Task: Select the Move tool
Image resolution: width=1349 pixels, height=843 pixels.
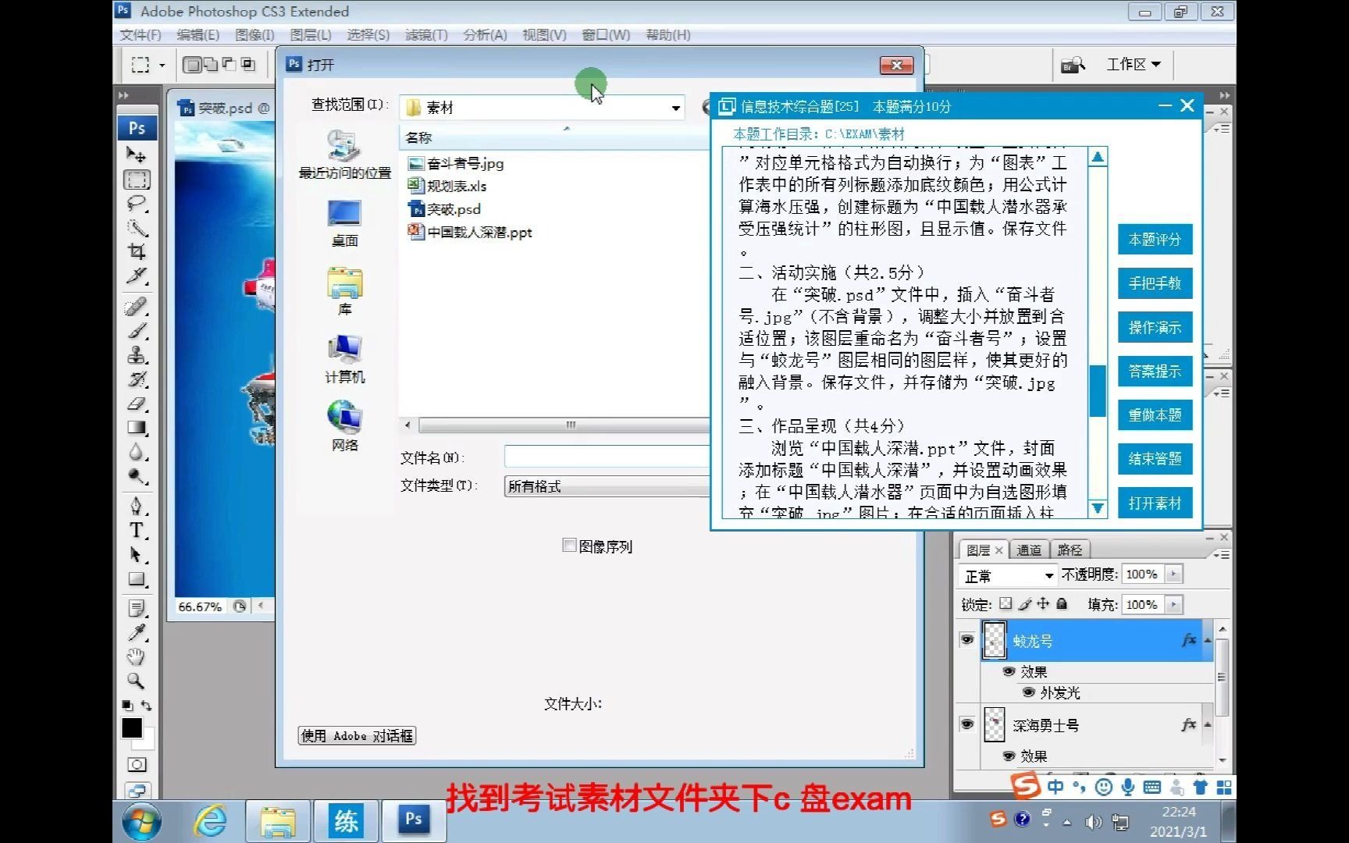Action: 137,155
